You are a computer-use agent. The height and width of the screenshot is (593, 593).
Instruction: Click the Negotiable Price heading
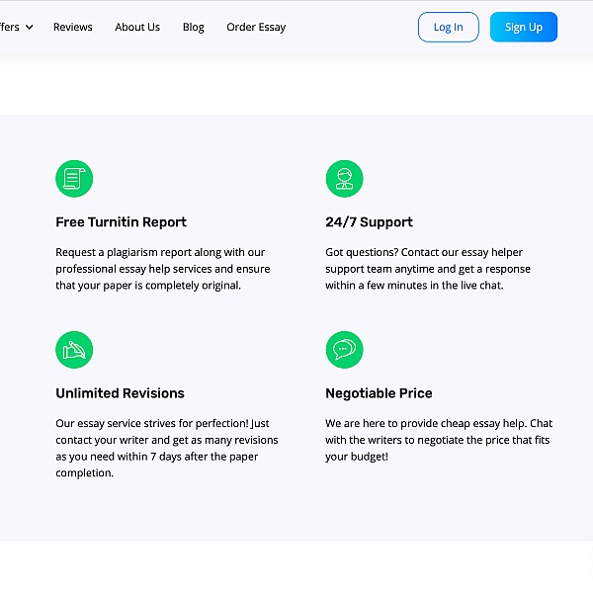[379, 393]
